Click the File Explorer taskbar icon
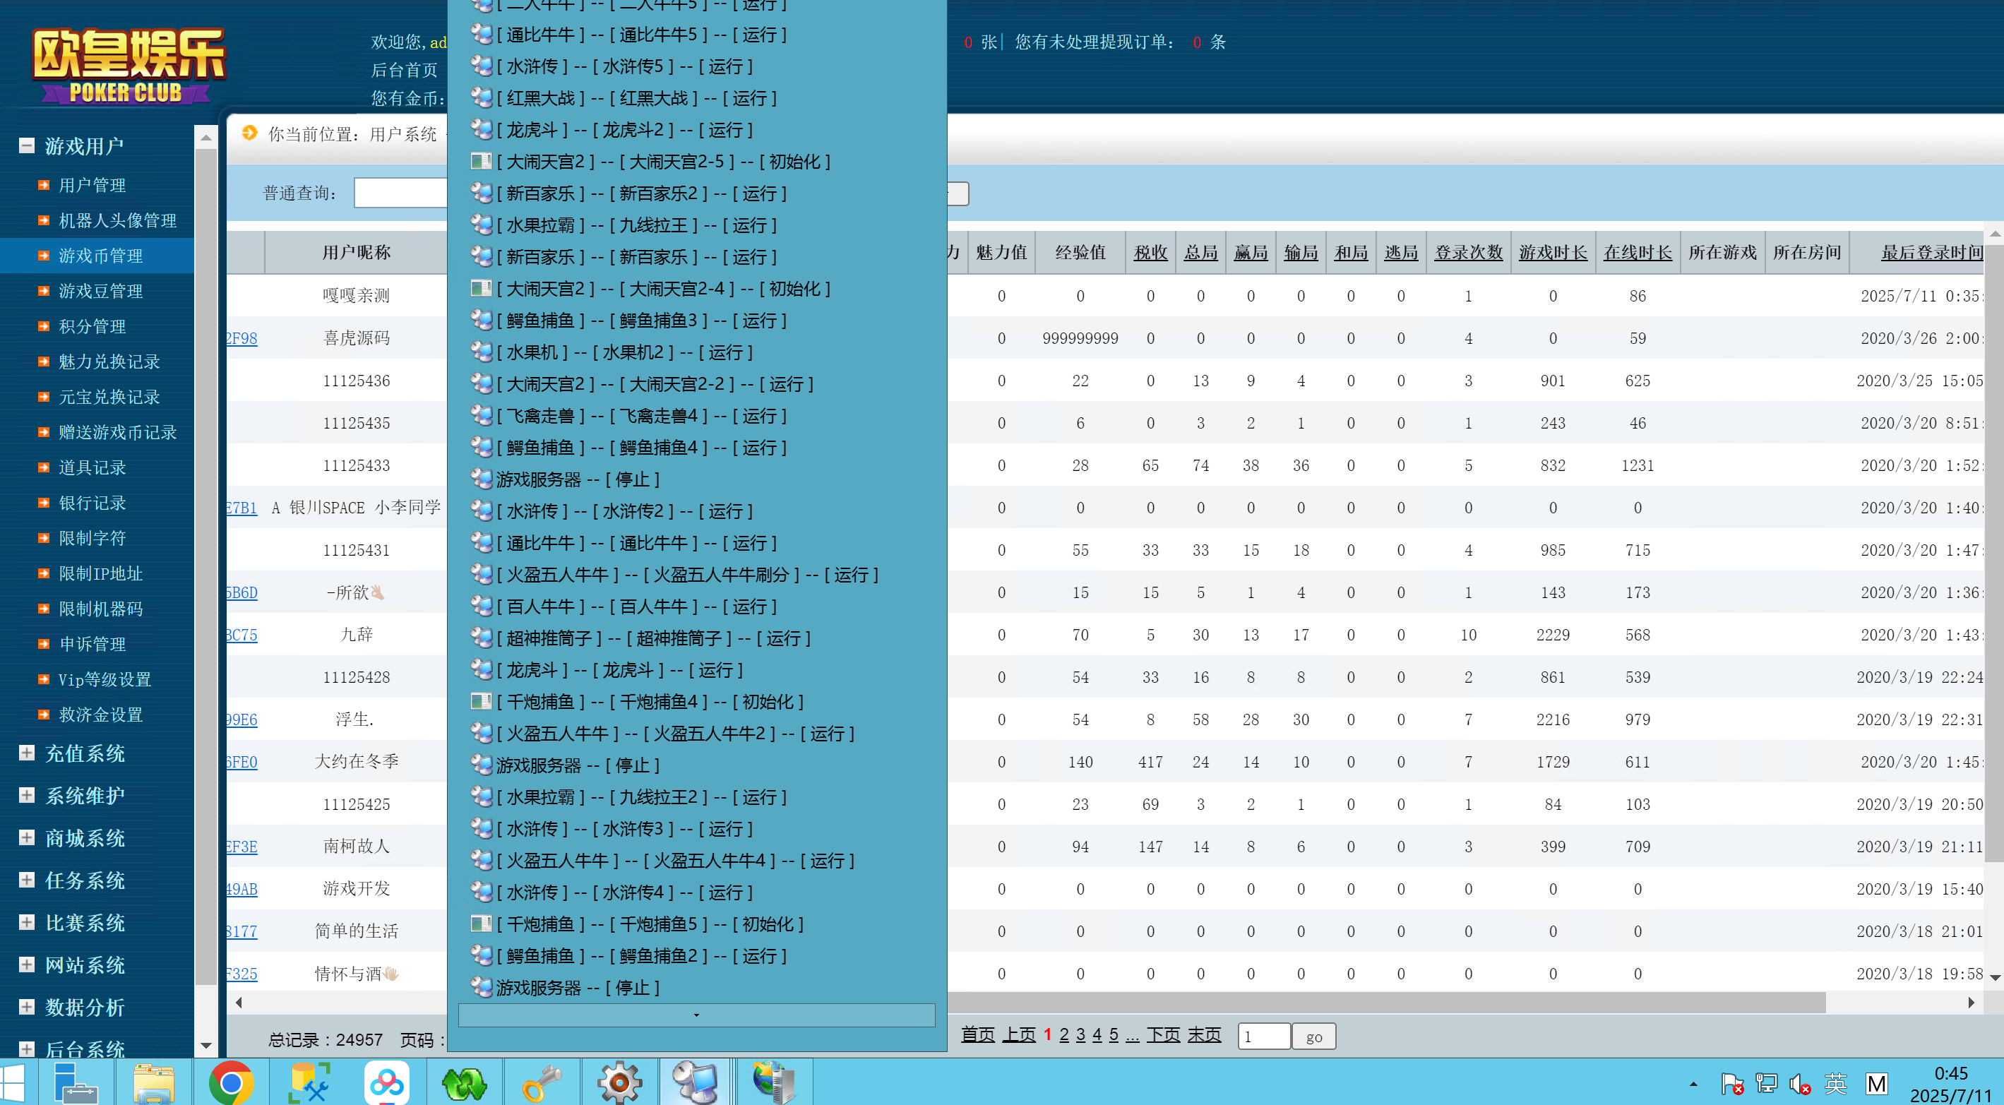Viewport: 2004px width, 1105px height. tap(153, 1082)
